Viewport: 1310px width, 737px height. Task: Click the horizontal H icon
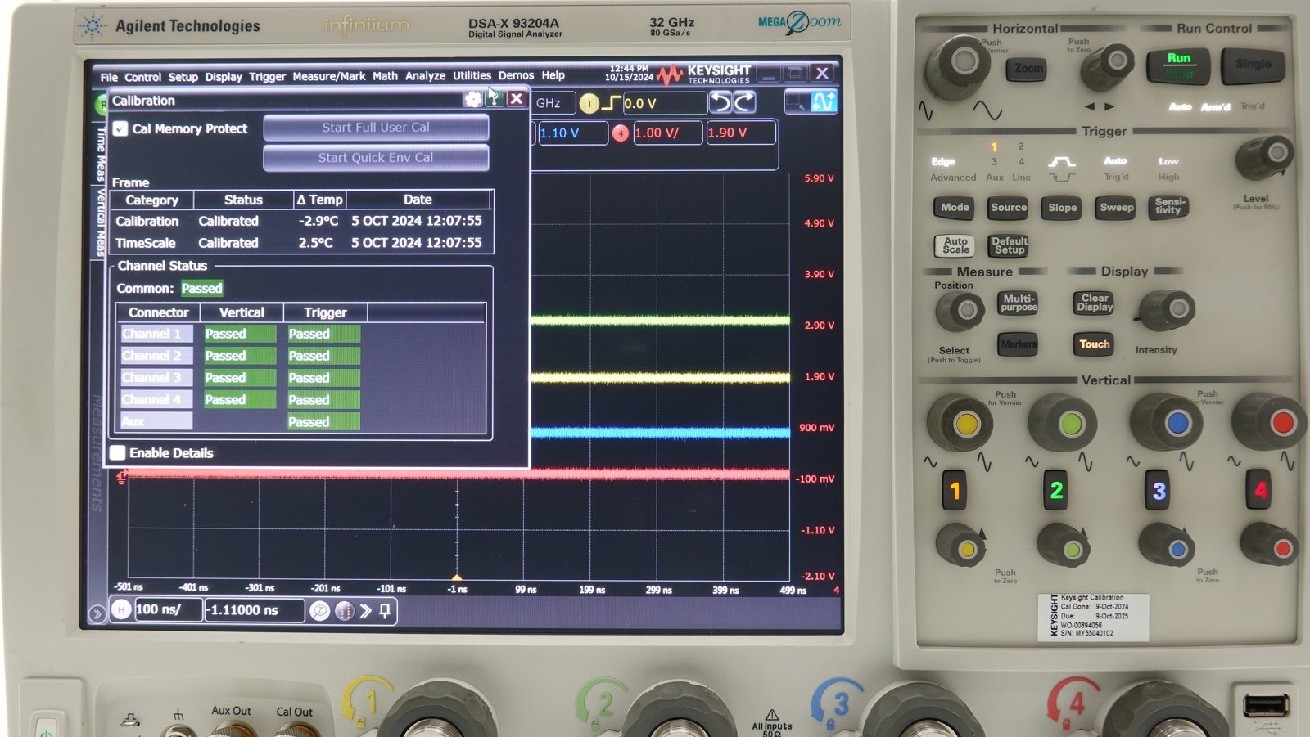pyautogui.click(x=121, y=609)
